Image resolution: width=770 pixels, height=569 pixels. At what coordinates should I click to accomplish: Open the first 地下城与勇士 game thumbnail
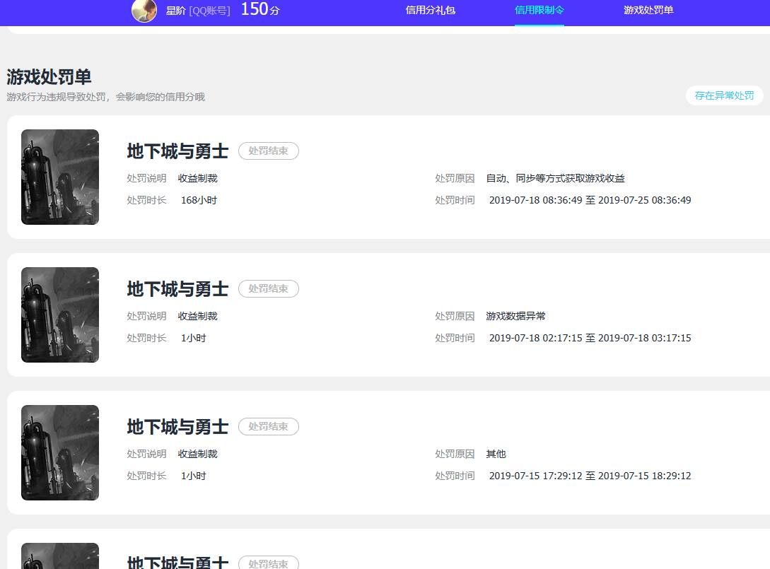[59, 177]
